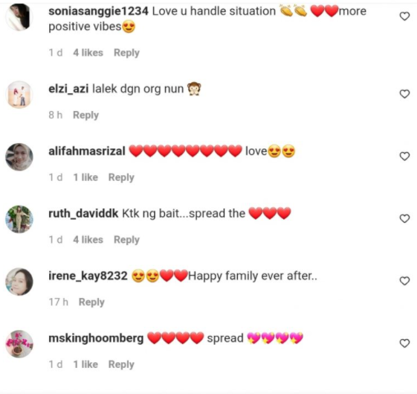Like soniasanggie1234's comment with heart icon
This screenshot has height=394, width=417.
click(404, 16)
